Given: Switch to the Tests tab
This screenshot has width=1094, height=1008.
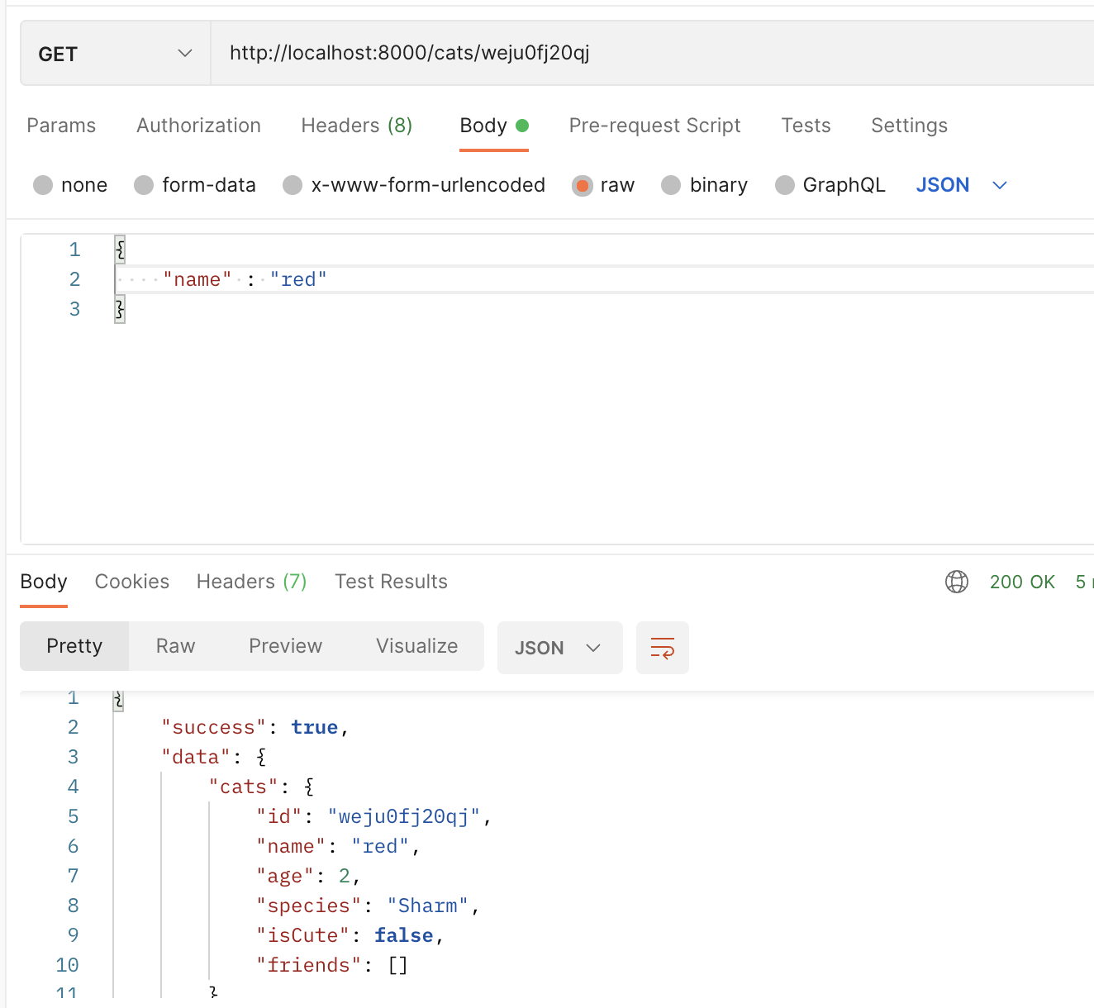Looking at the screenshot, I should pyautogui.click(x=806, y=126).
